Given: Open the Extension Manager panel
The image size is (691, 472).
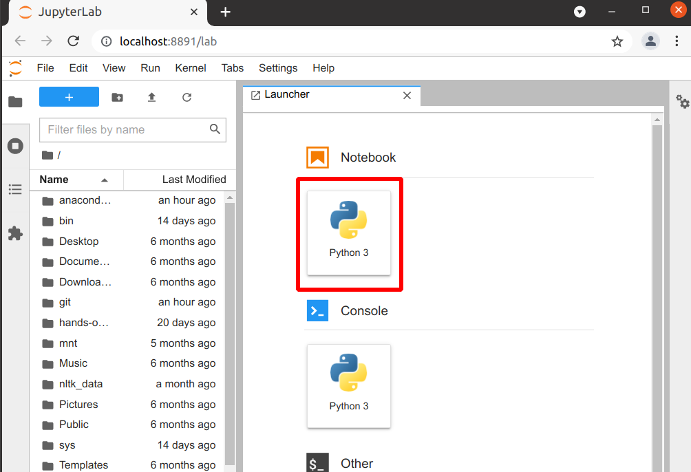Looking at the screenshot, I should (x=15, y=233).
